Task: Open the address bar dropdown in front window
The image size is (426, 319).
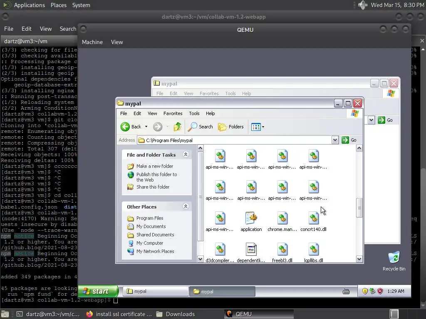Action: coord(335,140)
